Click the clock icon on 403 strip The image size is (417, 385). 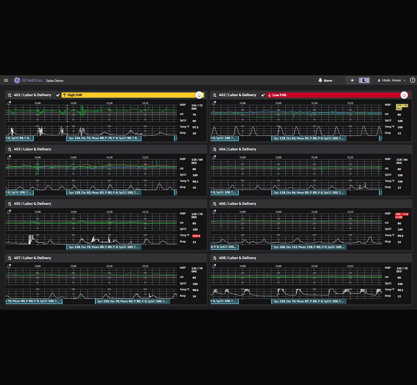tap(9, 157)
